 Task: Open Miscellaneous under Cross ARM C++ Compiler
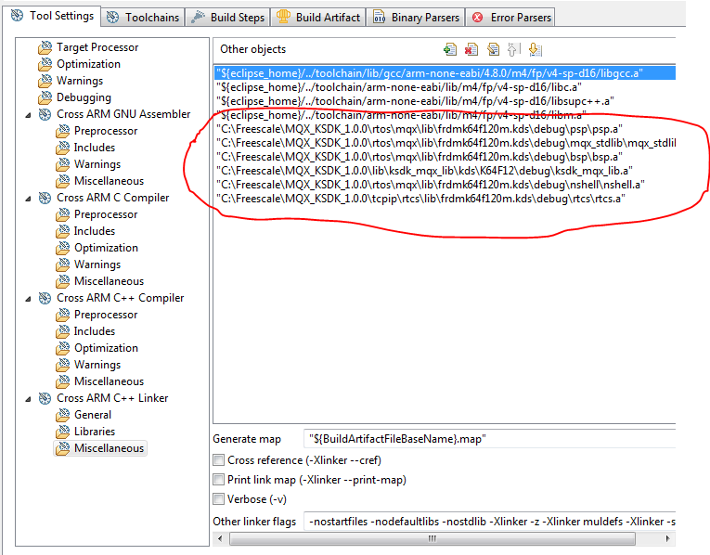[99, 382]
